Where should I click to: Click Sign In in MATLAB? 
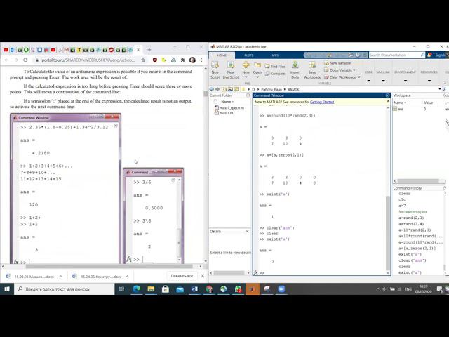[441, 55]
